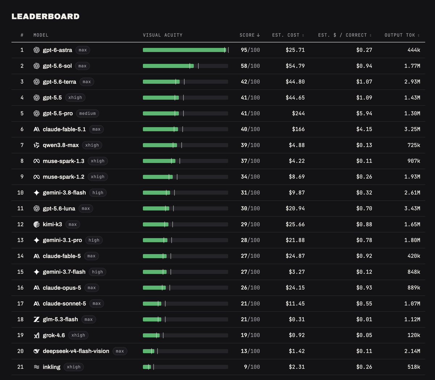
Task: Click the Qwen logo beside qwen3.8-max
Action: [37, 145]
